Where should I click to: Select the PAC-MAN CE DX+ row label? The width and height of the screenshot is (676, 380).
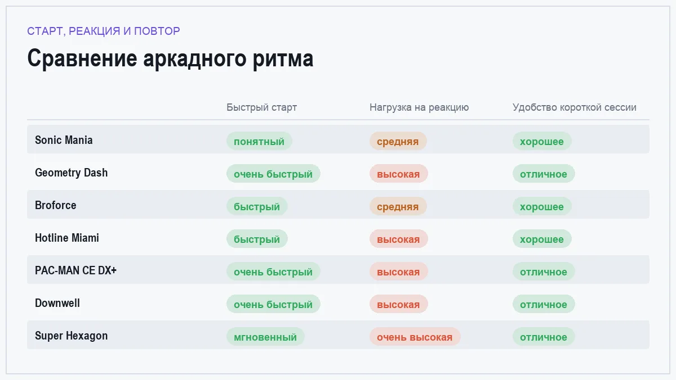[x=76, y=270]
